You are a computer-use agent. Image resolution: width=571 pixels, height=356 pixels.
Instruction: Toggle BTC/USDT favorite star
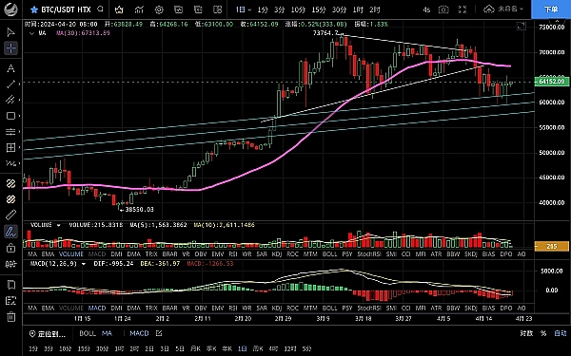(34, 9)
